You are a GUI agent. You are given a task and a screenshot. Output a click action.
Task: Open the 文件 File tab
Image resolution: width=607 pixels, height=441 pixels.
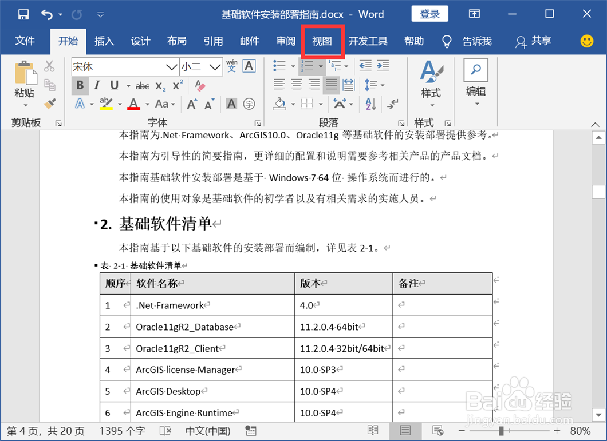pos(25,41)
